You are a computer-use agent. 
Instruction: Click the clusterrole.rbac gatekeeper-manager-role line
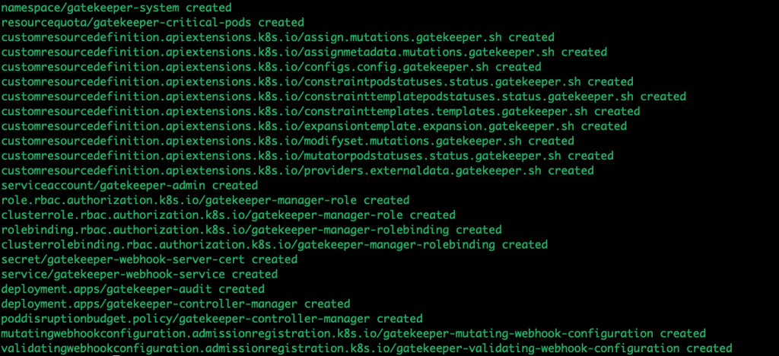[228, 215]
